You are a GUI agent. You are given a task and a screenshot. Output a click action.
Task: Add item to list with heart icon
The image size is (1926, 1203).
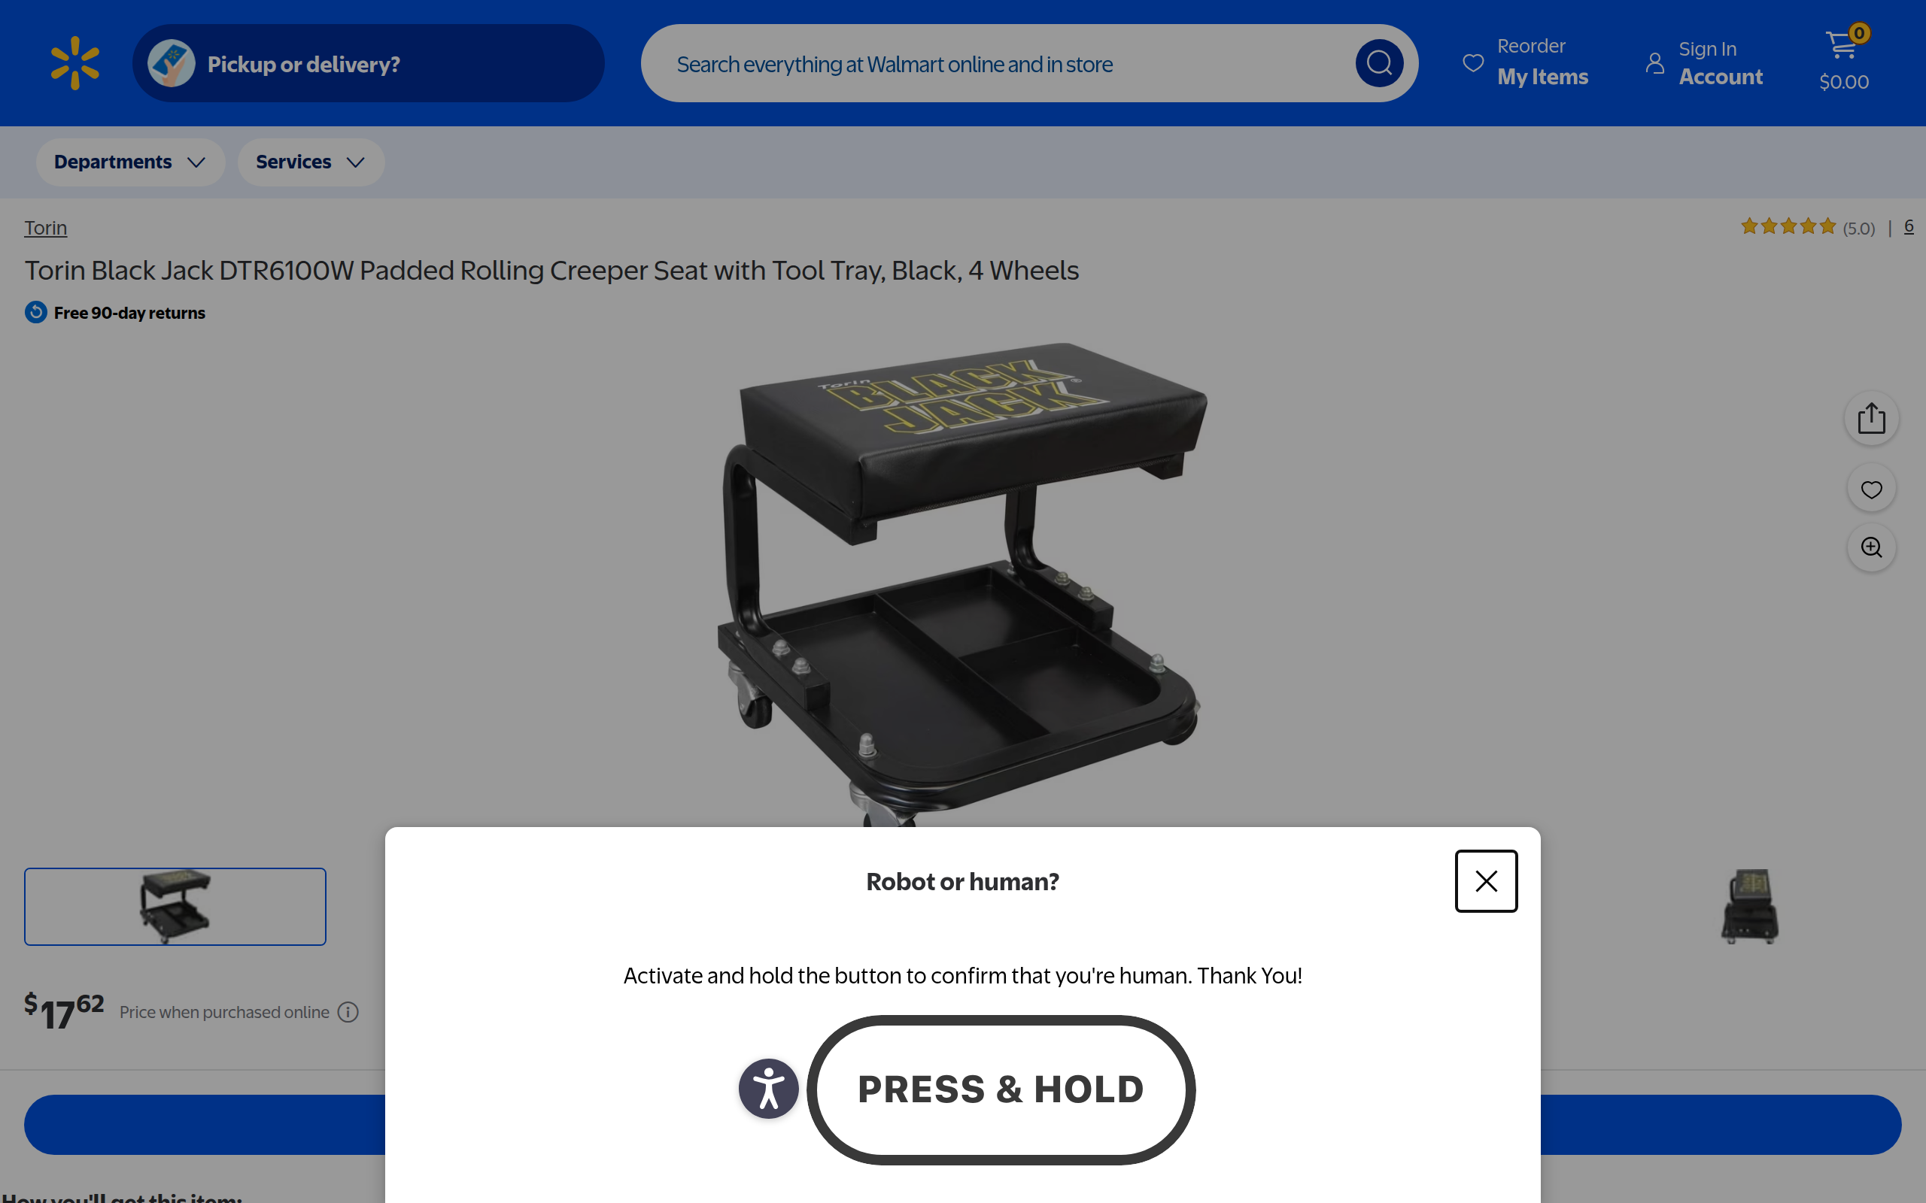pyautogui.click(x=1871, y=489)
